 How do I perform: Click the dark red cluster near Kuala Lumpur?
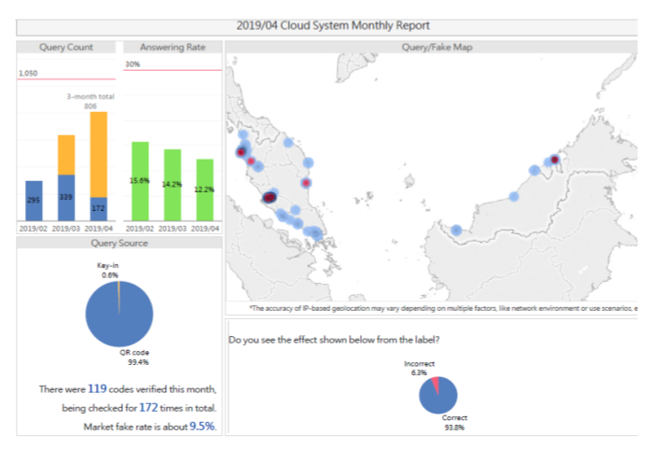tap(270, 197)
